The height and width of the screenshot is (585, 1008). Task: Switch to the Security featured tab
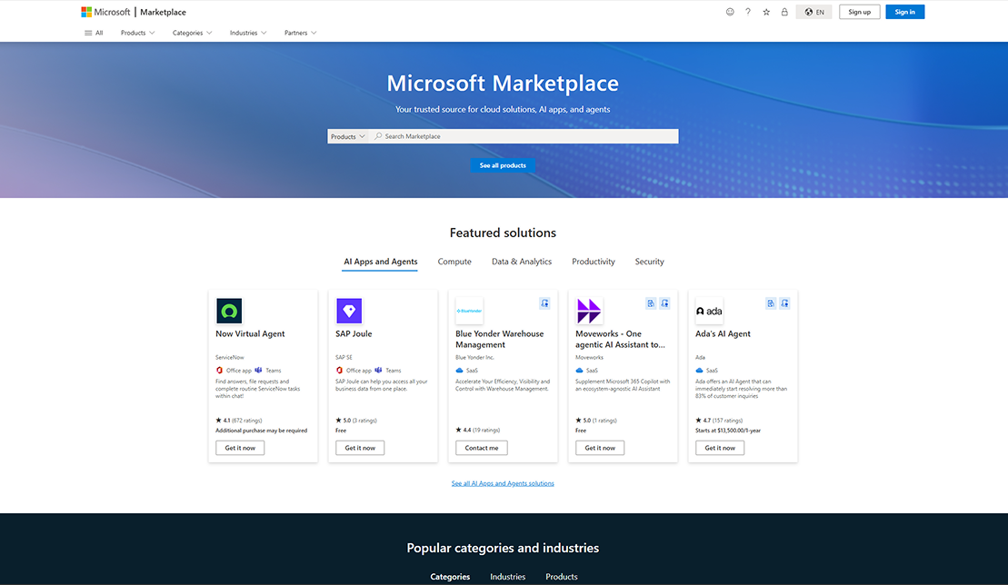[649, 262]
